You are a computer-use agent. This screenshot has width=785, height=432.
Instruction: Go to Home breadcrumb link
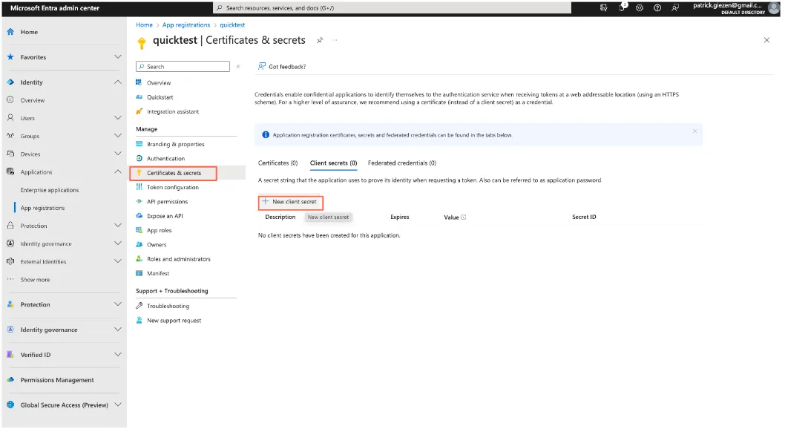(144, 24)
